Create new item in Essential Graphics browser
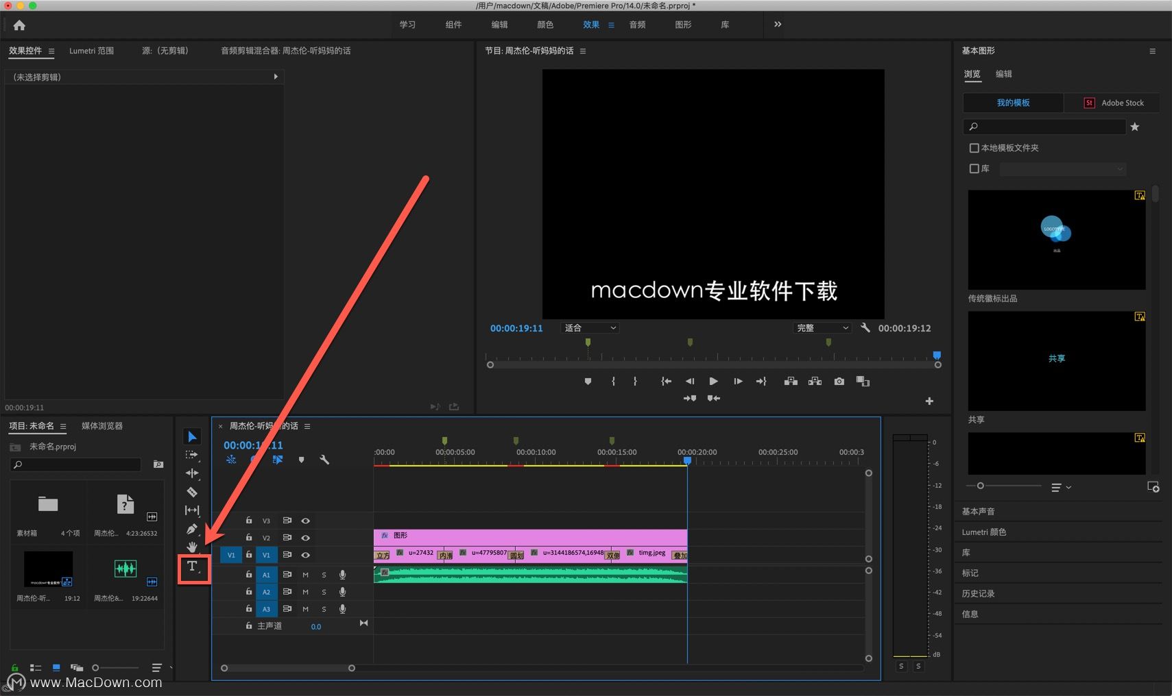This screenshot has height=696, width=1172. 1153,487
